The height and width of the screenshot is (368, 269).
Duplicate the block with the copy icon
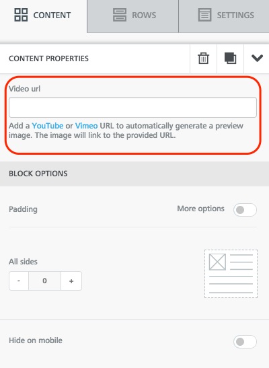(230, 59)
